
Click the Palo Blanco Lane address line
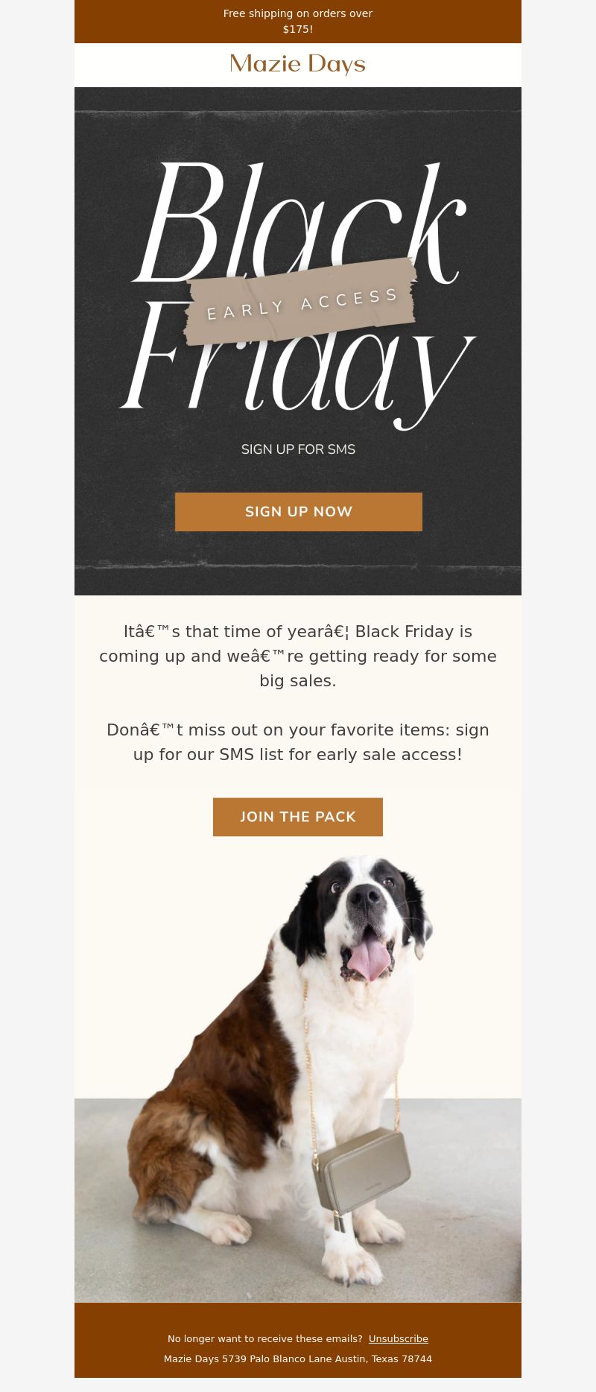click(x=298, y=1358)
